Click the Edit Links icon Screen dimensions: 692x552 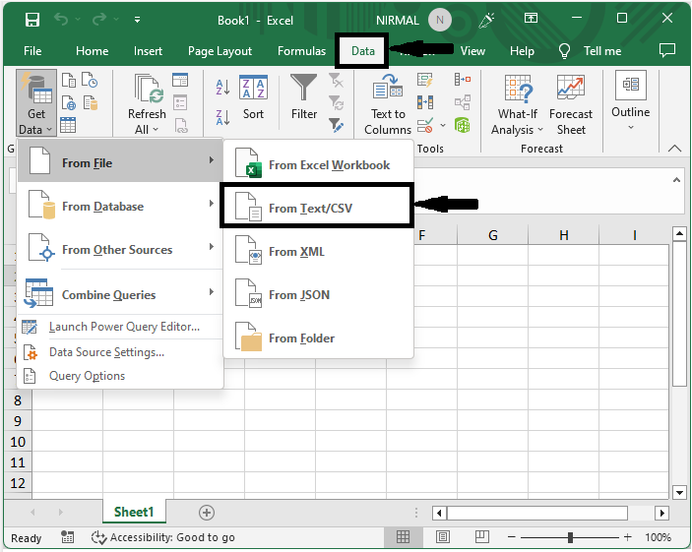(181, 126)
